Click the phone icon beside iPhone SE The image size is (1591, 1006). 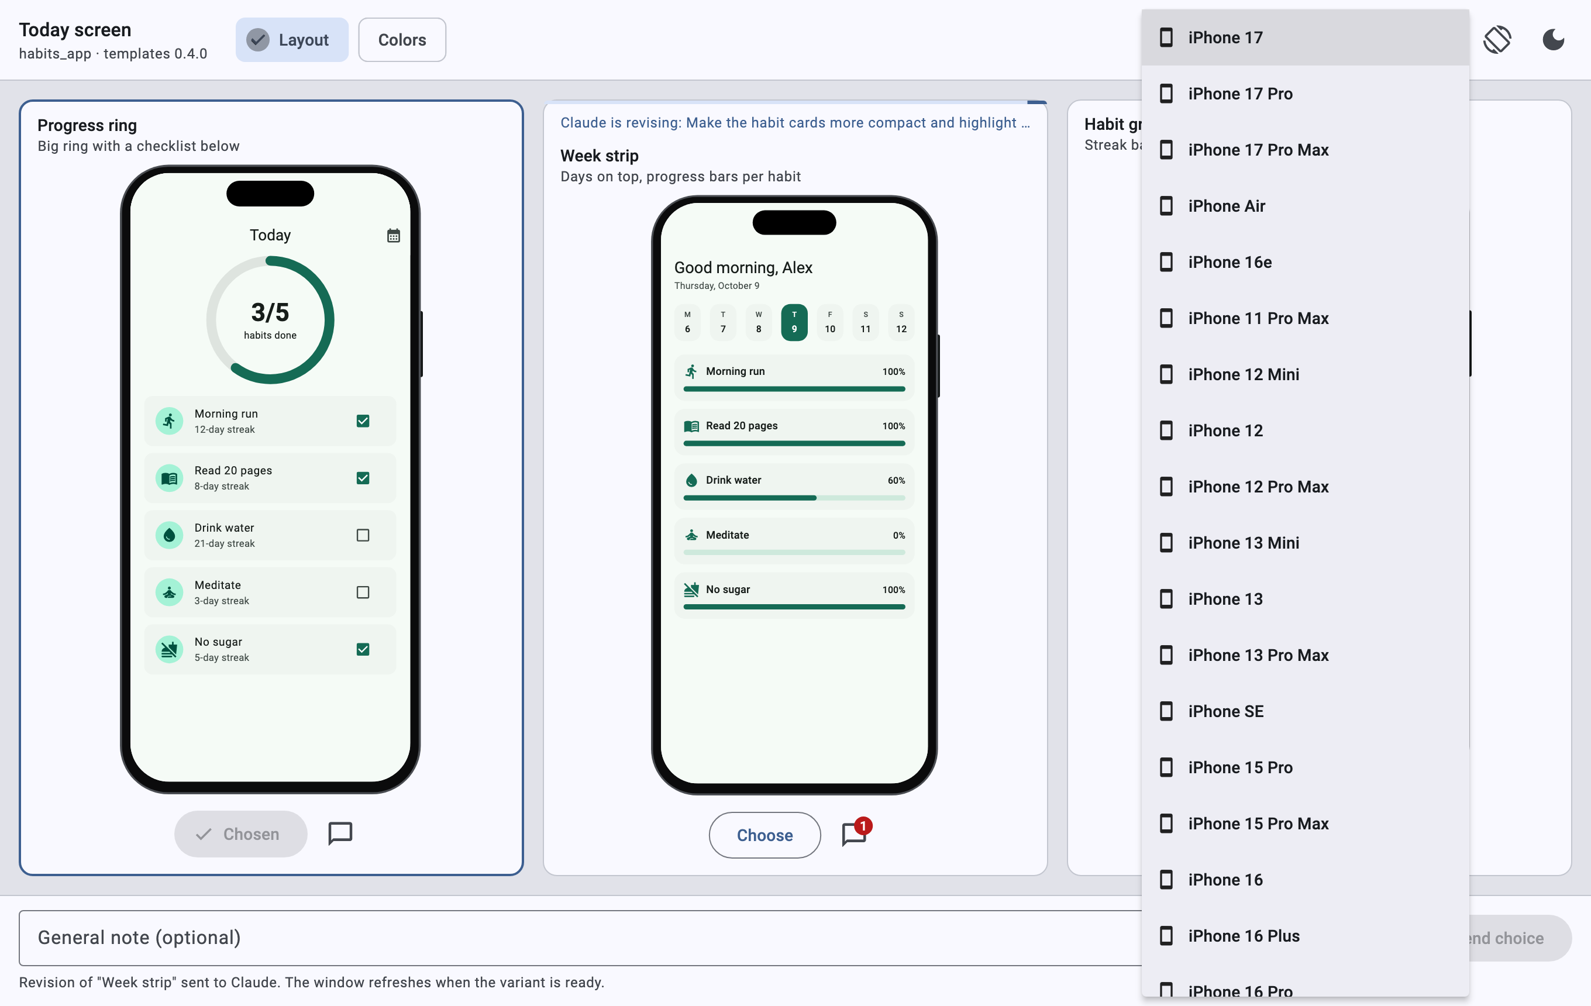(x=1167, y=711)
